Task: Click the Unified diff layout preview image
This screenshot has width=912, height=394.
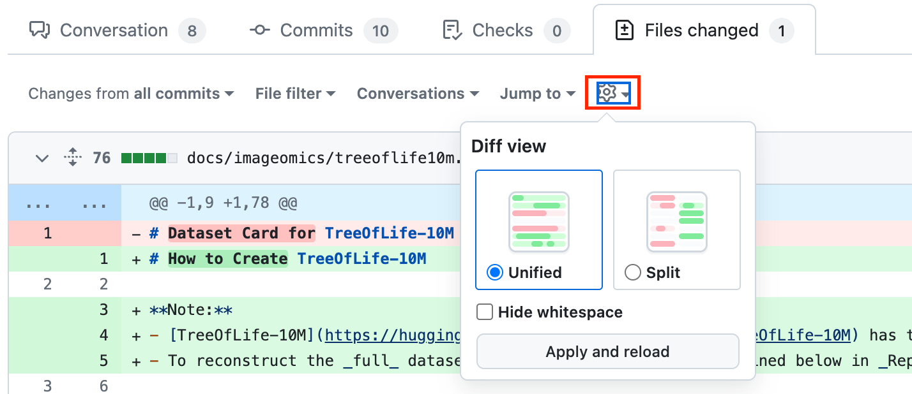Action: 538,222
